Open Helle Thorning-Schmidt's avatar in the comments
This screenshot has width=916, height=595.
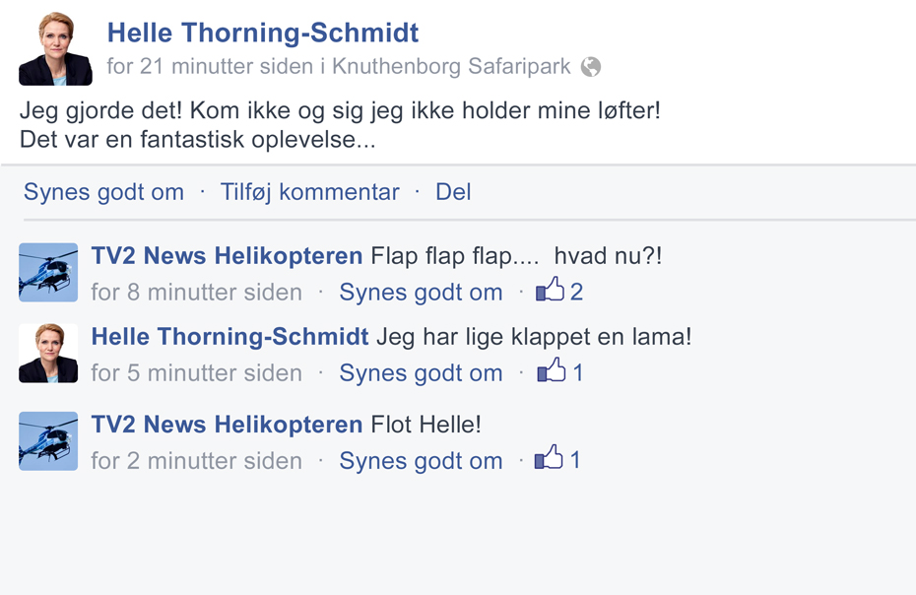coord(48,353)
